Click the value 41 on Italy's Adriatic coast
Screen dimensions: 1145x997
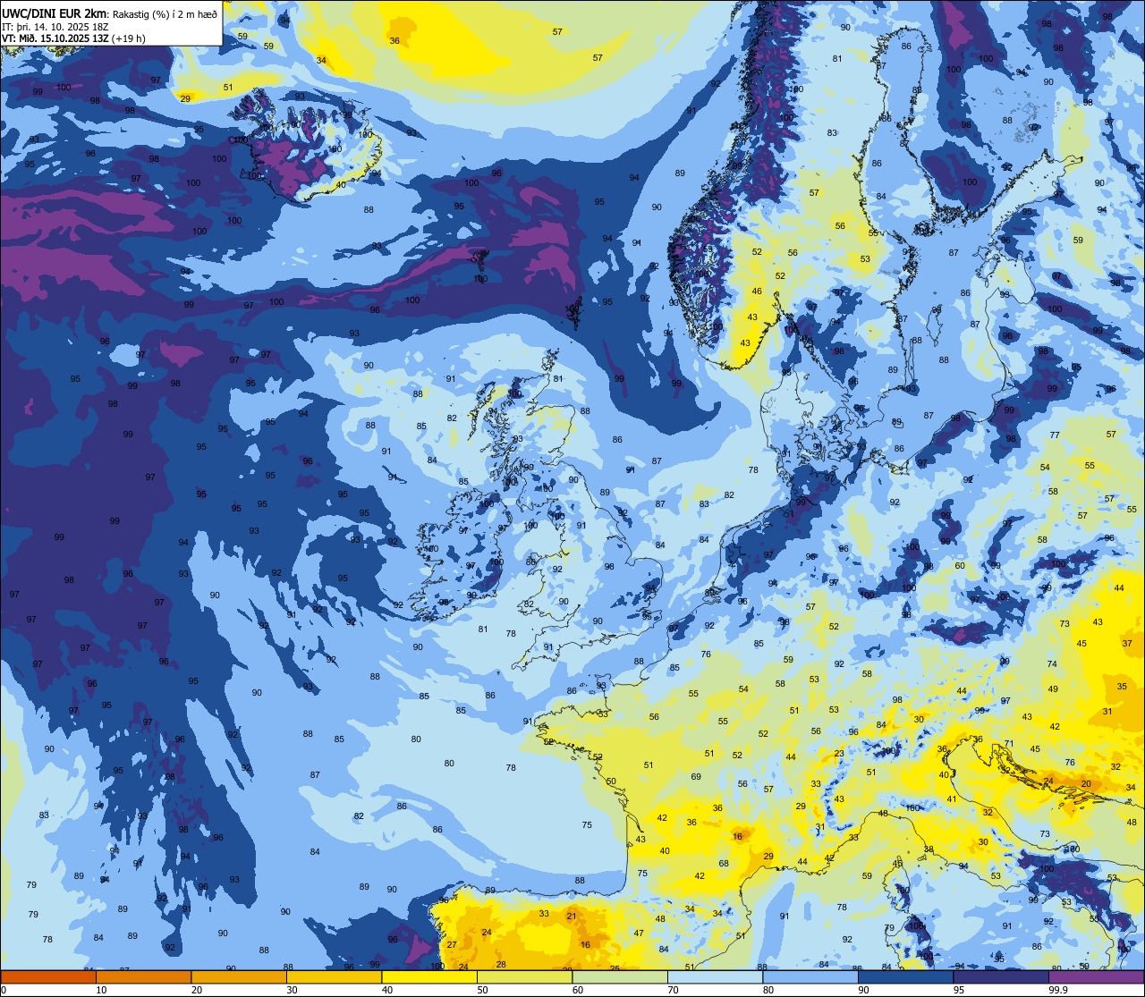pyautogui.click(x=953, y=798)
